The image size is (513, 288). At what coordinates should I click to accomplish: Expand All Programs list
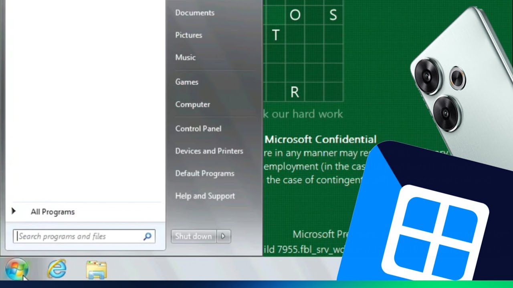click(x=53, y=212)
